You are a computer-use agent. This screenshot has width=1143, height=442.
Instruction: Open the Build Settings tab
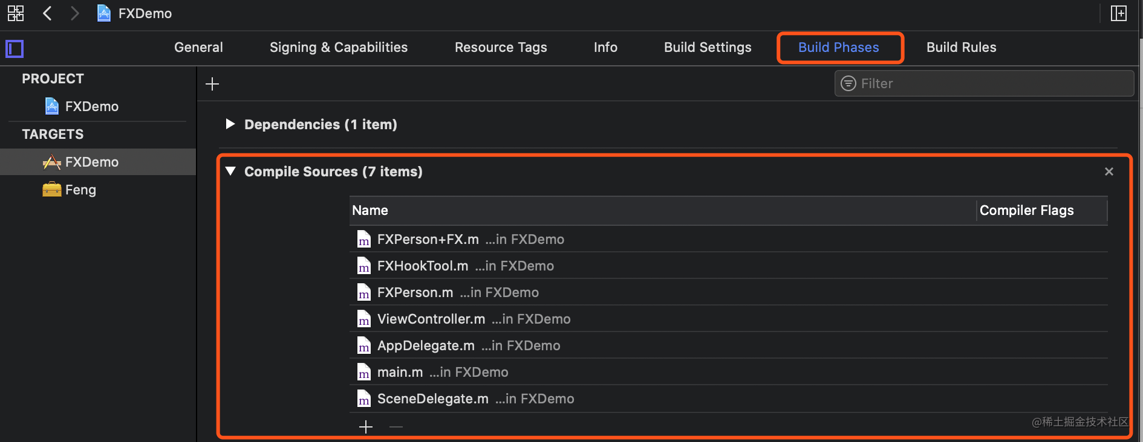[708, 47]
